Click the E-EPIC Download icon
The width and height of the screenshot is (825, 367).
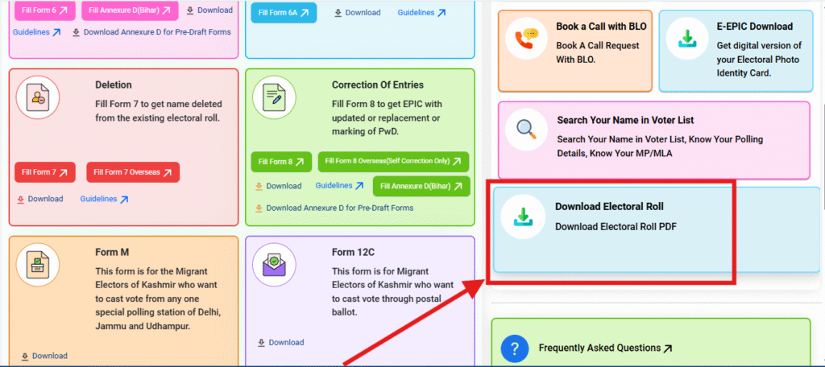(x=687, y=39)
